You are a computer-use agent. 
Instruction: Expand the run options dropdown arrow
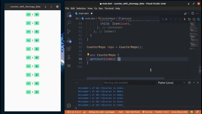click(188, 13)
